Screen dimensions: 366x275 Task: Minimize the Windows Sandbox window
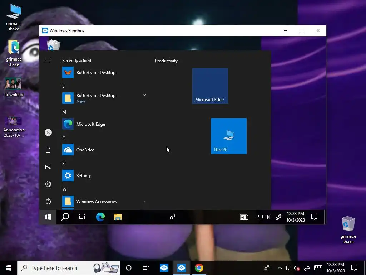click(286, 31)
